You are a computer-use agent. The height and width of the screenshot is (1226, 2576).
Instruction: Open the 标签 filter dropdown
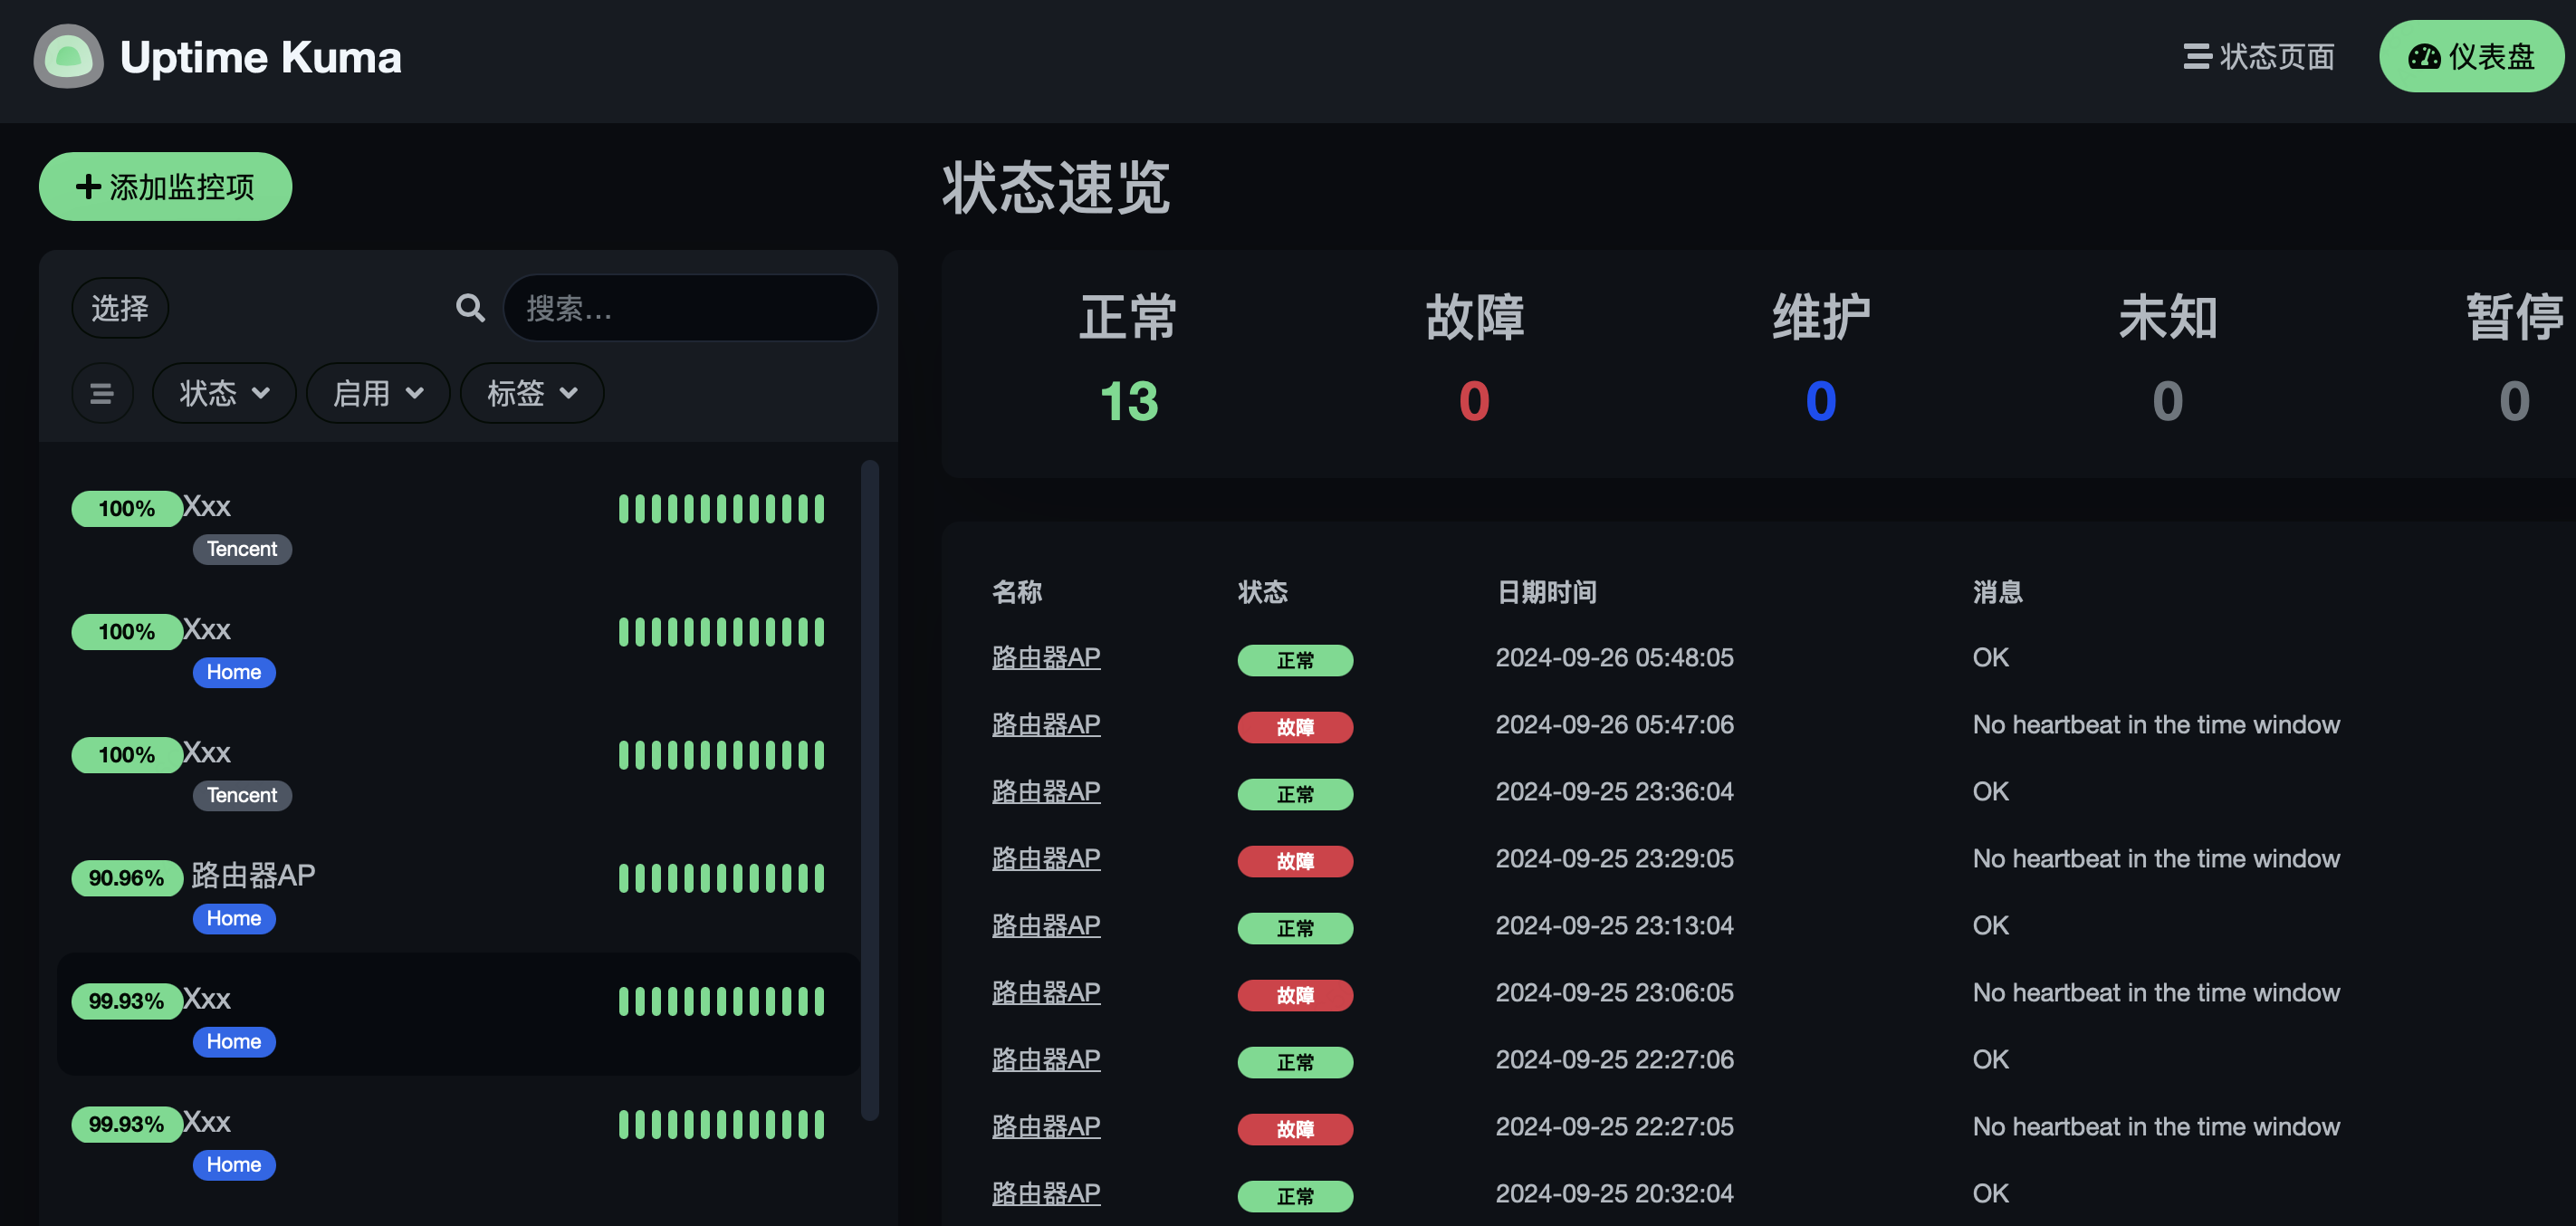point(531,393)
